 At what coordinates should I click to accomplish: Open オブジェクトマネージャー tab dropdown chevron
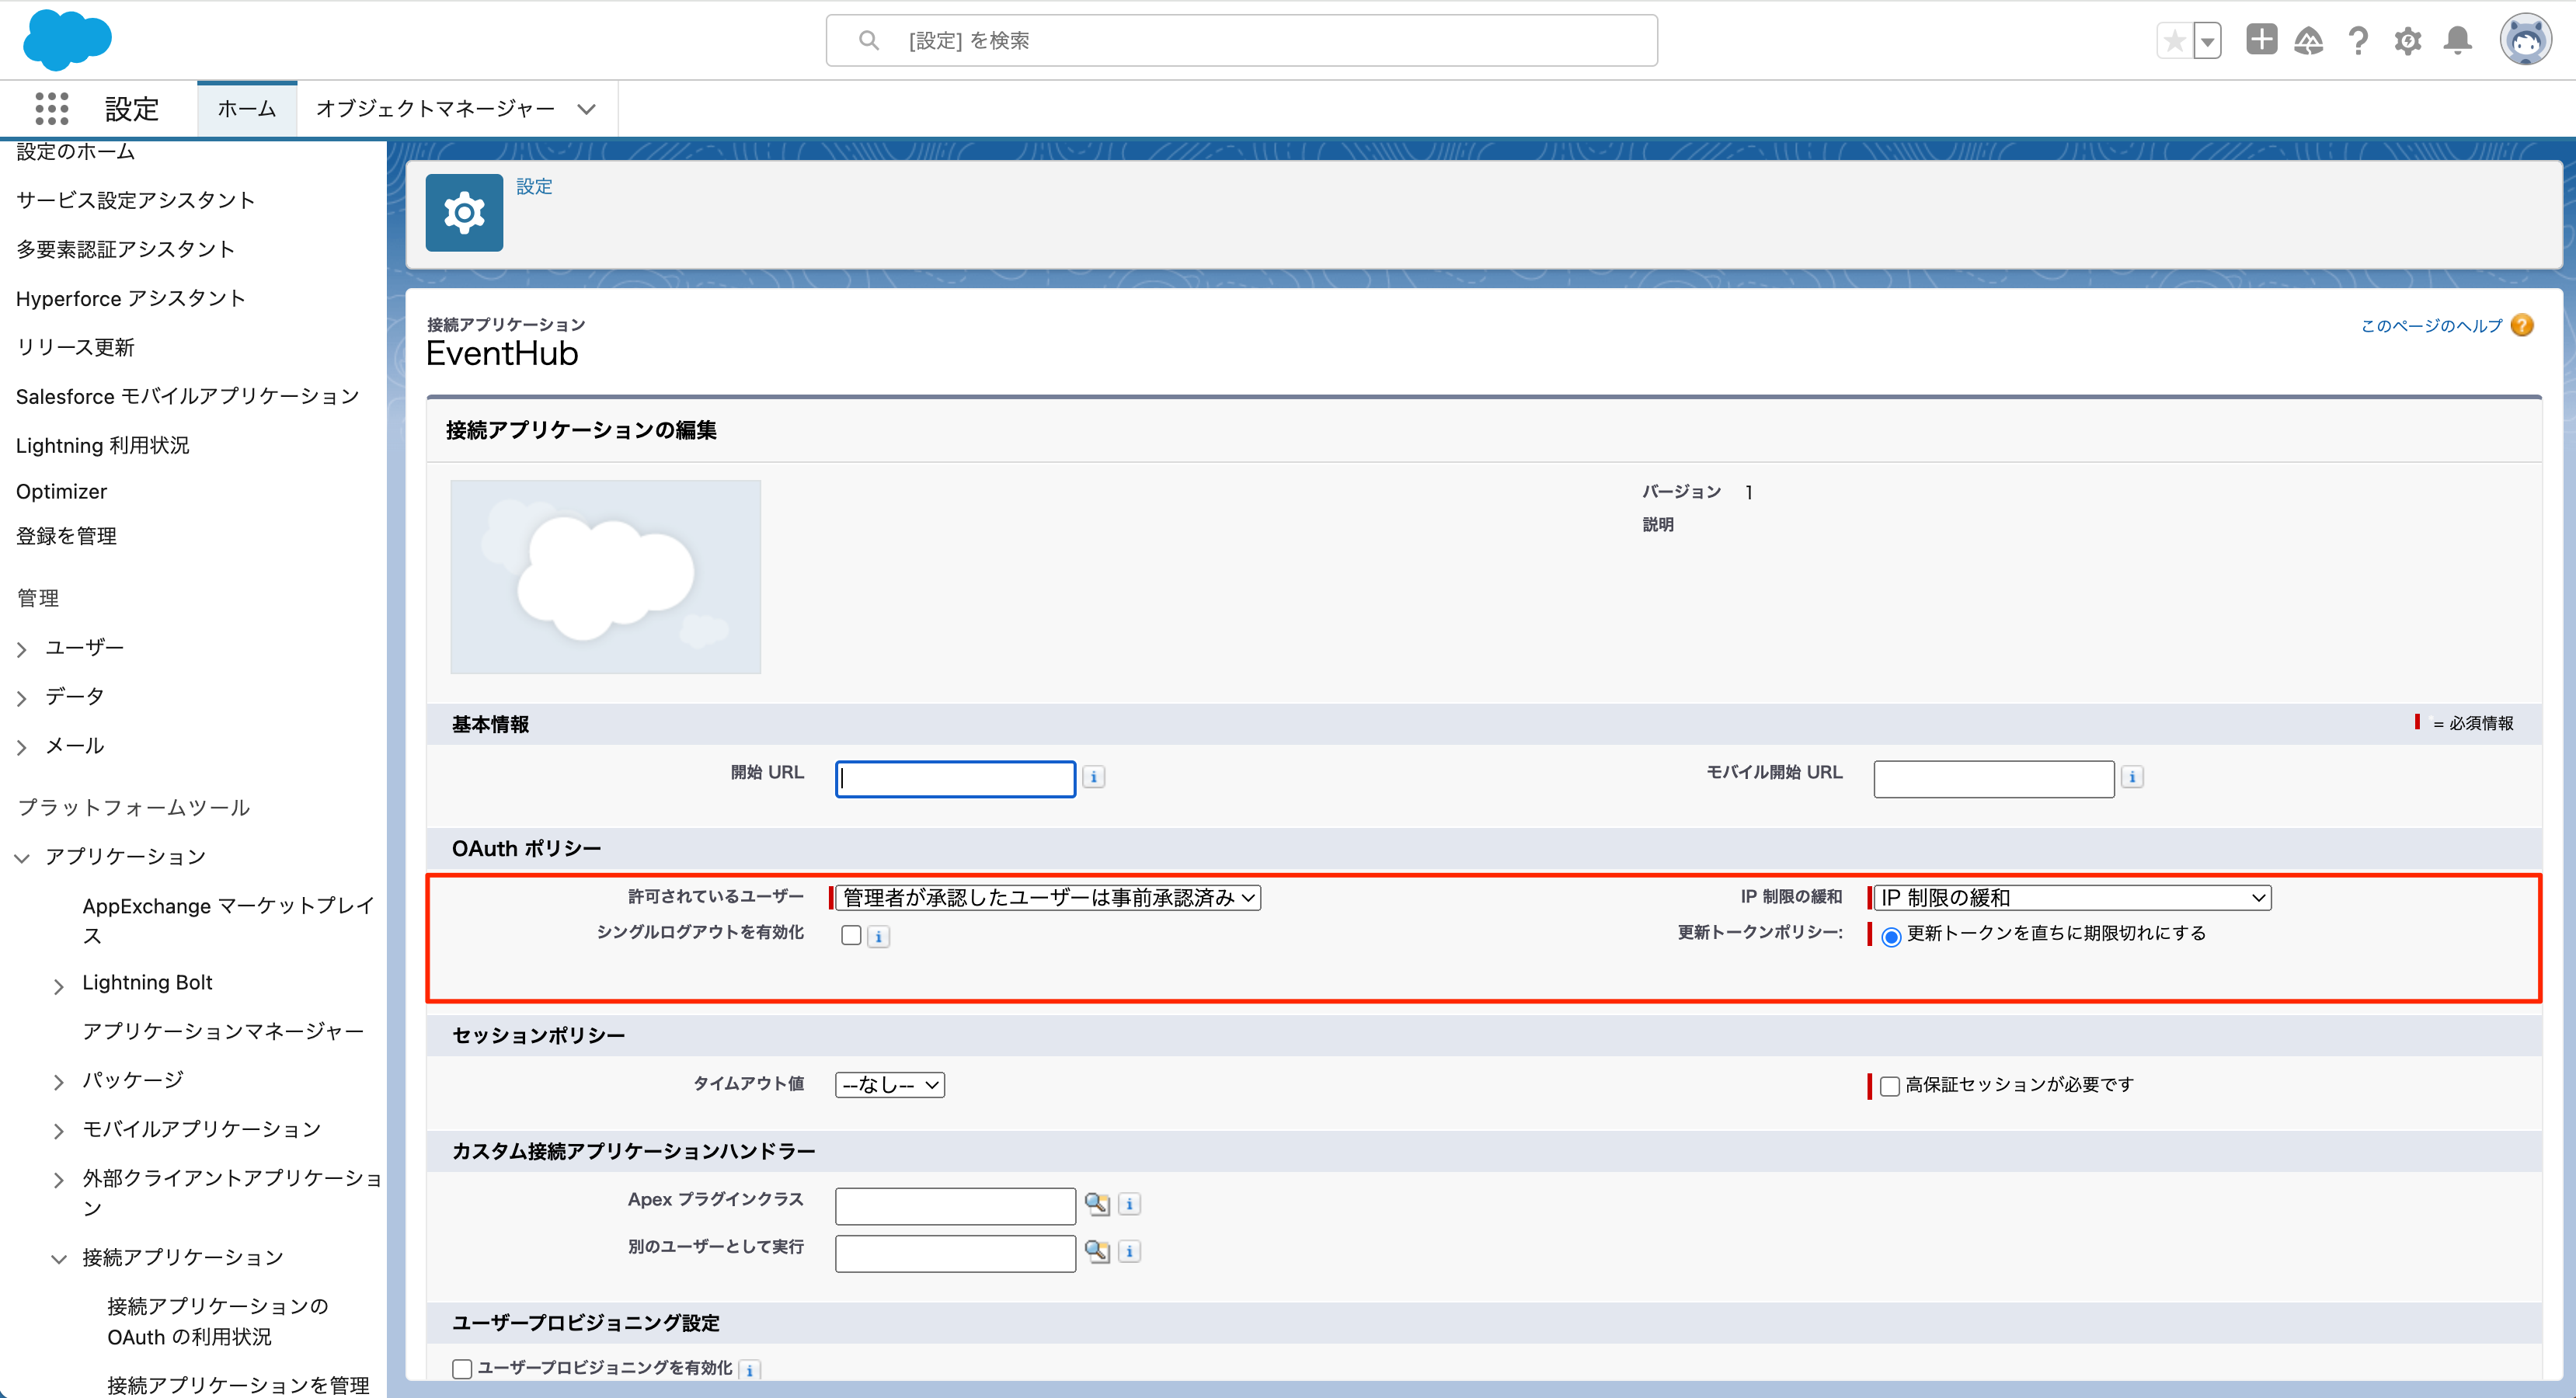pyautogui.click(x=586, y=109)
